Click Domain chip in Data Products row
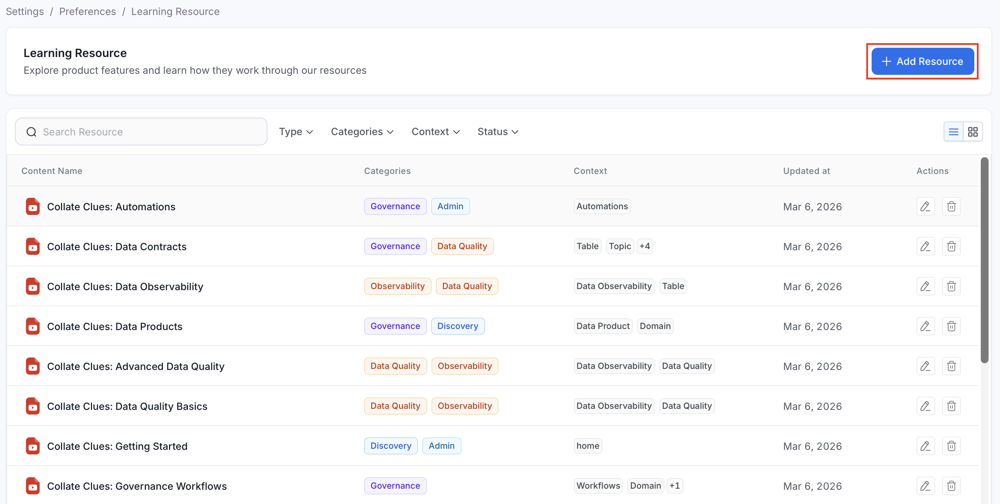Viewport: 1000px width, 504px height. (655, 326)
